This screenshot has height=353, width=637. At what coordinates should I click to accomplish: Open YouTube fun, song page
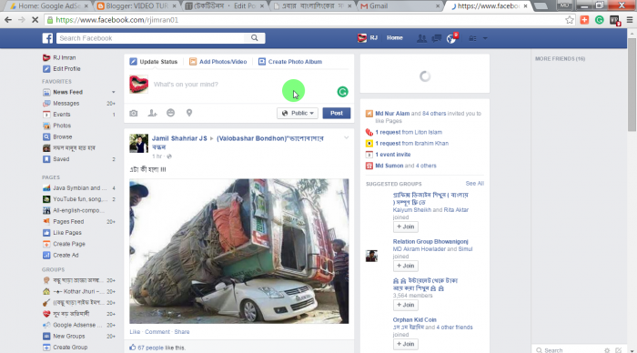[x=79, y=199]
